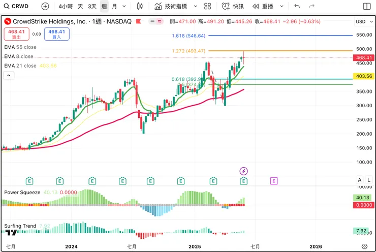Screen dimensions: 376x252
Task: Click the 468.41 賣出 sell button
Action: click(17, 34)
